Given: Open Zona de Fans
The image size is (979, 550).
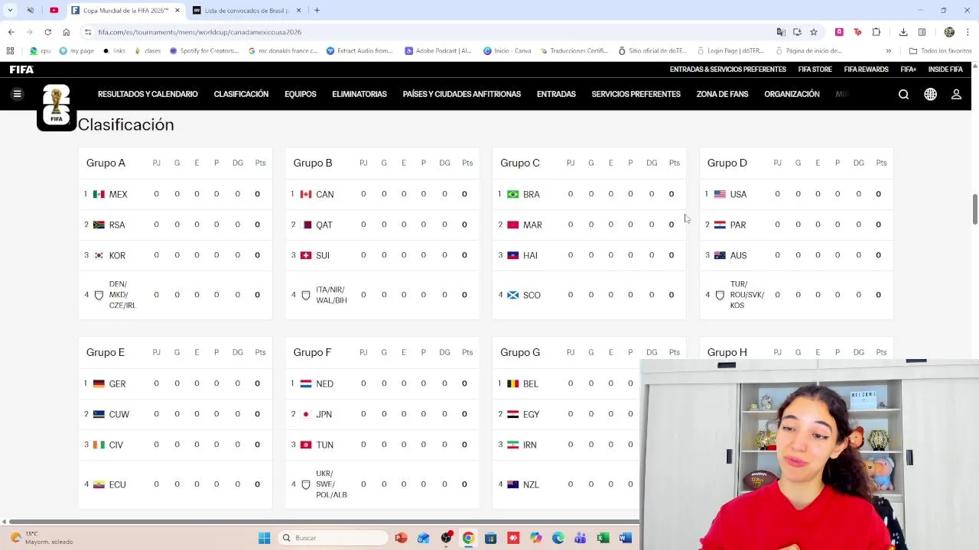Looking at the screenshot, I should 722,94.
